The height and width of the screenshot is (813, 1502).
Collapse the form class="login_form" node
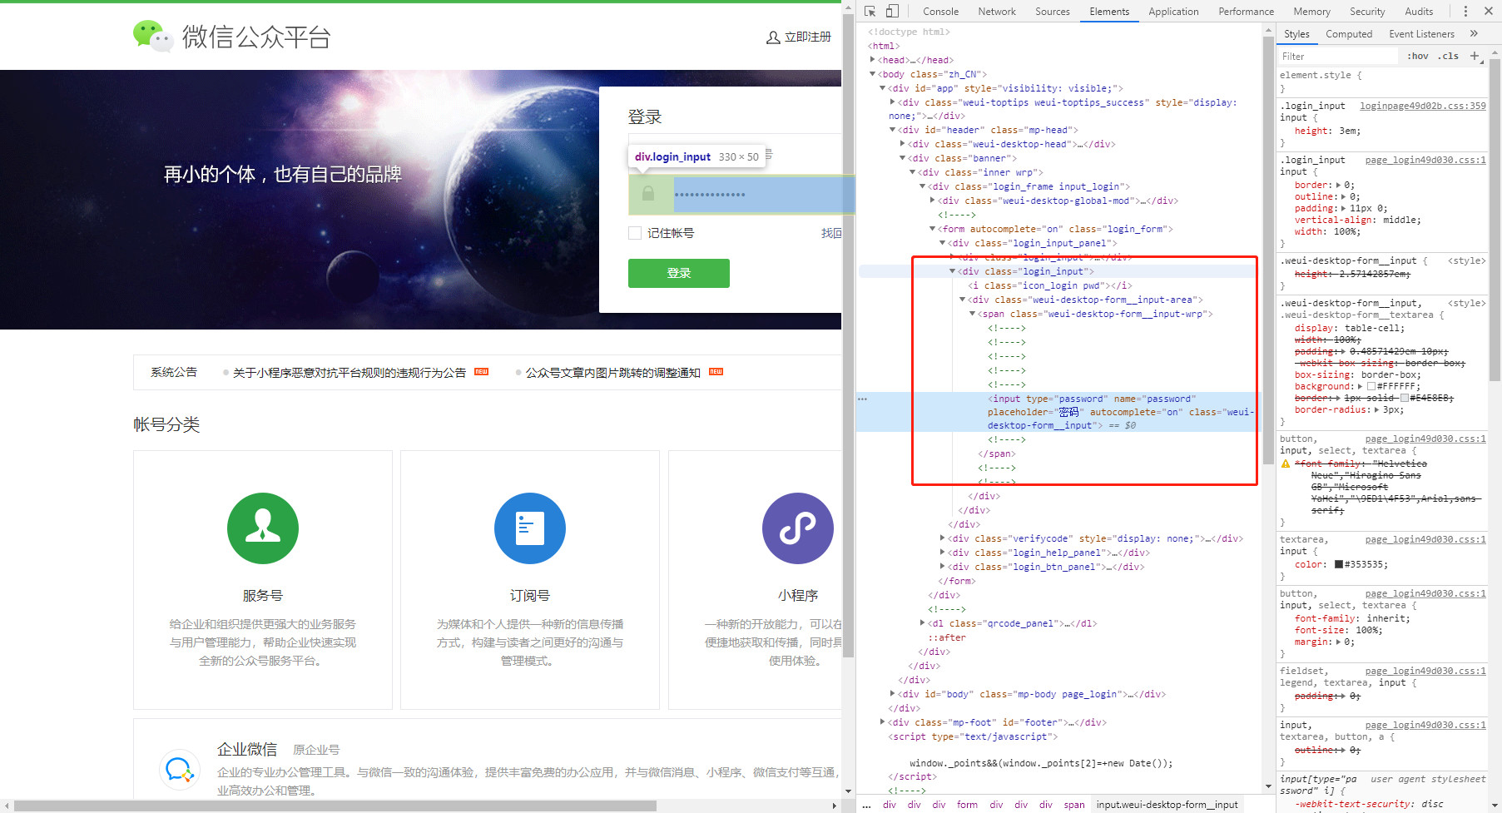pos(932,229)
